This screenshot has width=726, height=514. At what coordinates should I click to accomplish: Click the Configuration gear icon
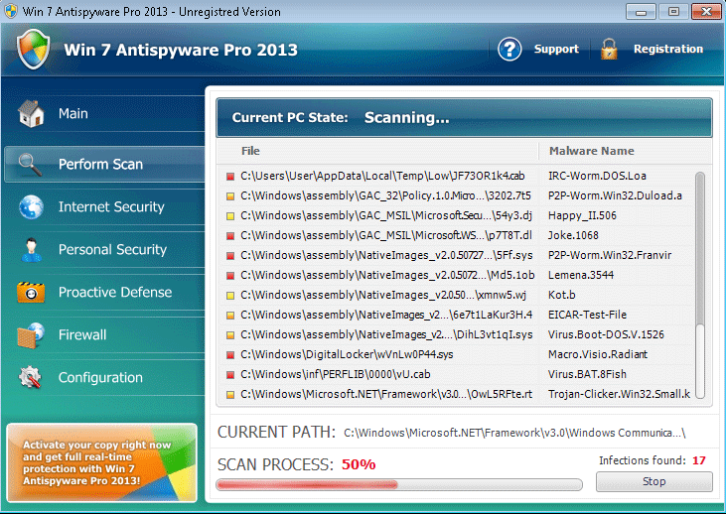[31, 378]
